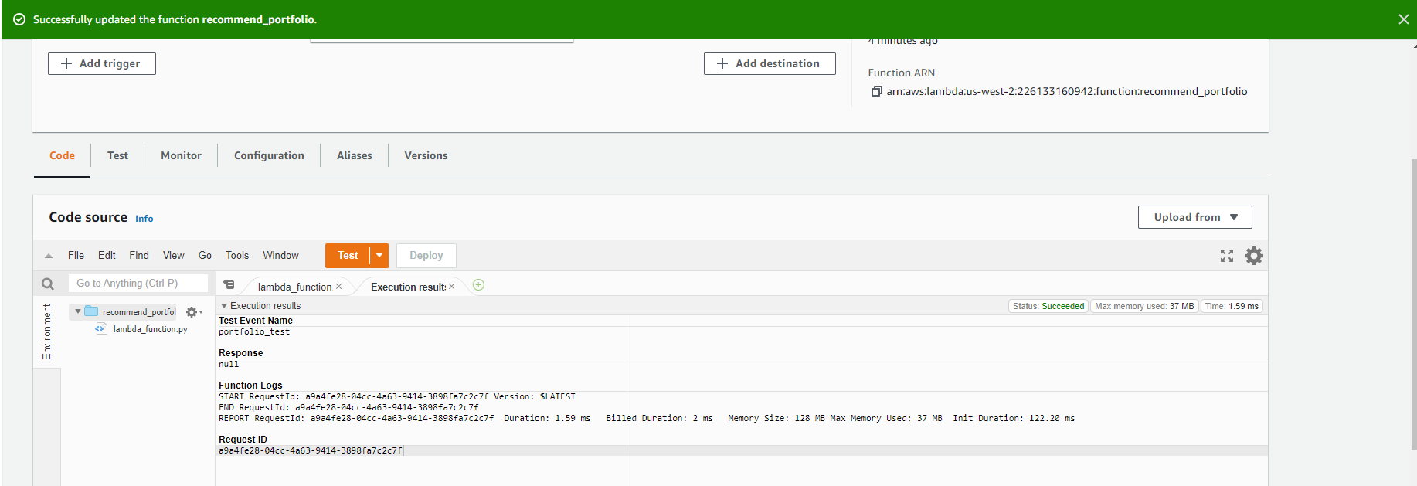The width and height of the screenshot is (1417, 486).
Task: Click the Add destination button
Action: pyautogui.click(x=770, y=63)
